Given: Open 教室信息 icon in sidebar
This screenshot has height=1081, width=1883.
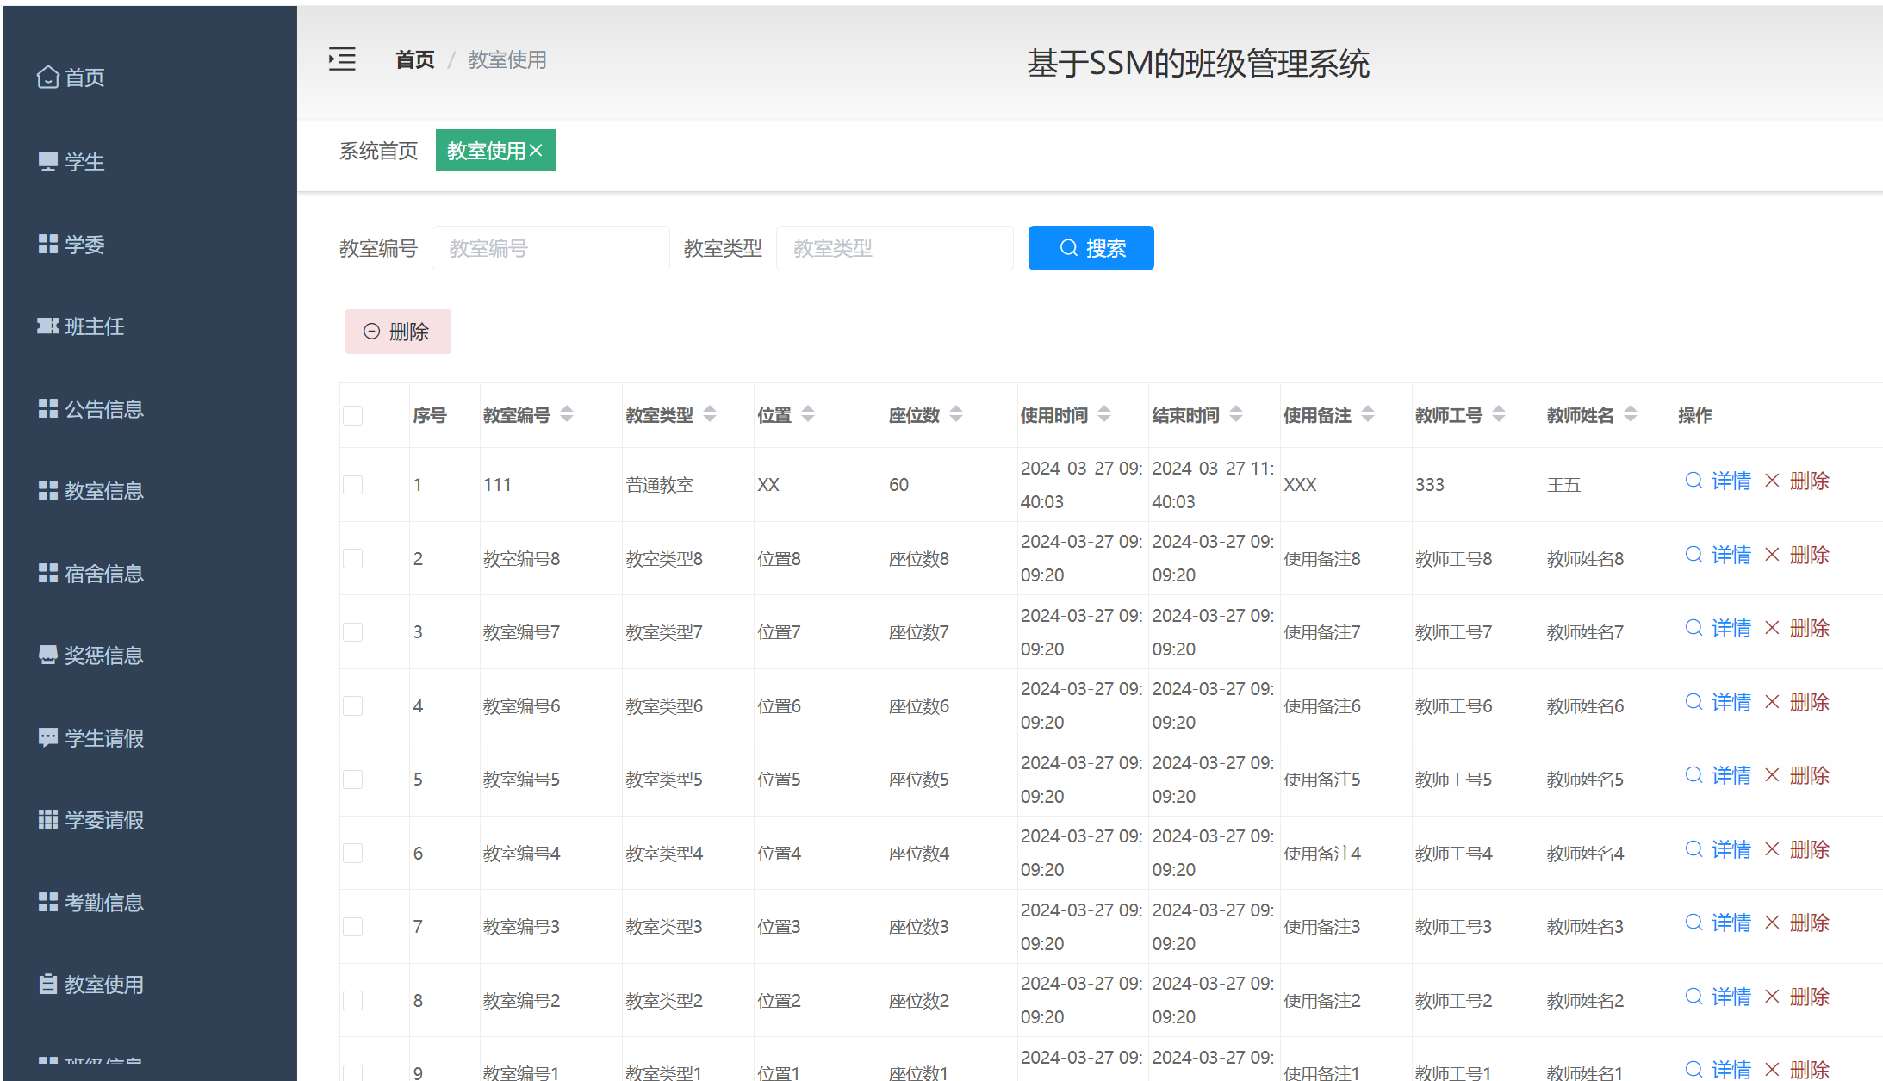Looking at the screenshot, I should 48,491.
